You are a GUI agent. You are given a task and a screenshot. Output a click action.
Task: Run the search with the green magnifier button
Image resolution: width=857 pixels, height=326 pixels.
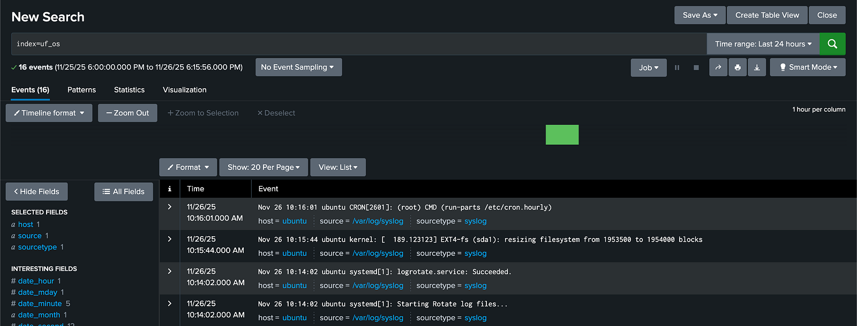pos(832,44)
